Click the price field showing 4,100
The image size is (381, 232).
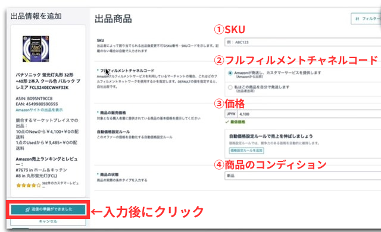point(309,114)
